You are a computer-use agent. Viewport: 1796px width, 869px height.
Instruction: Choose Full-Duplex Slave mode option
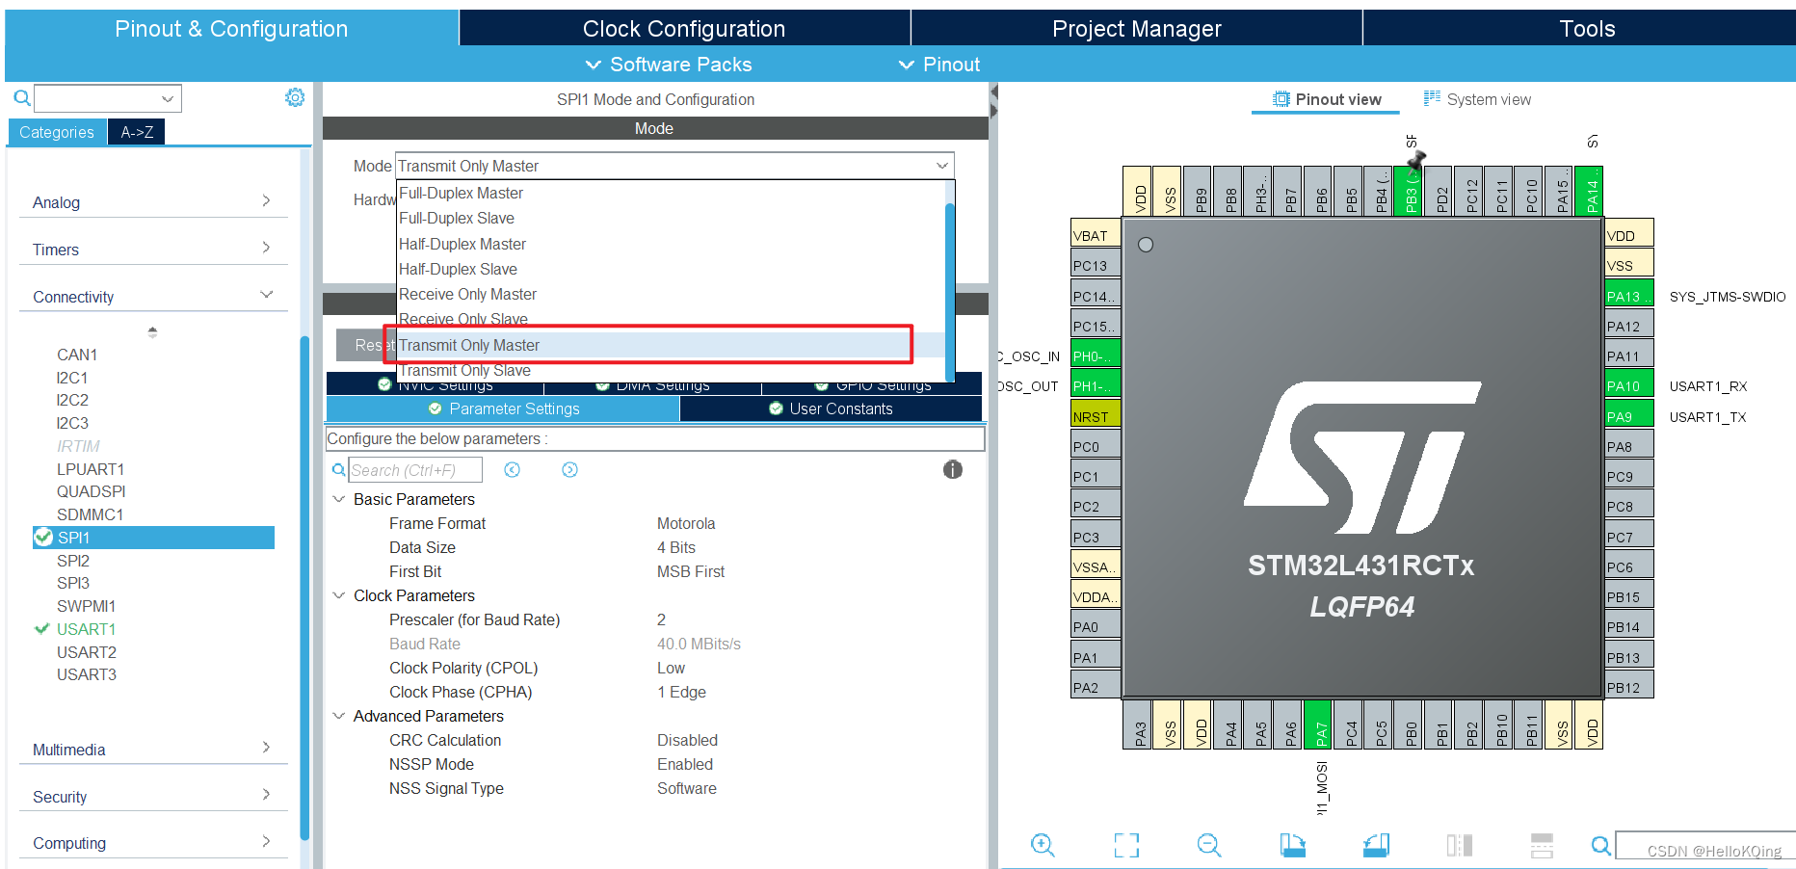pos(671,218)
